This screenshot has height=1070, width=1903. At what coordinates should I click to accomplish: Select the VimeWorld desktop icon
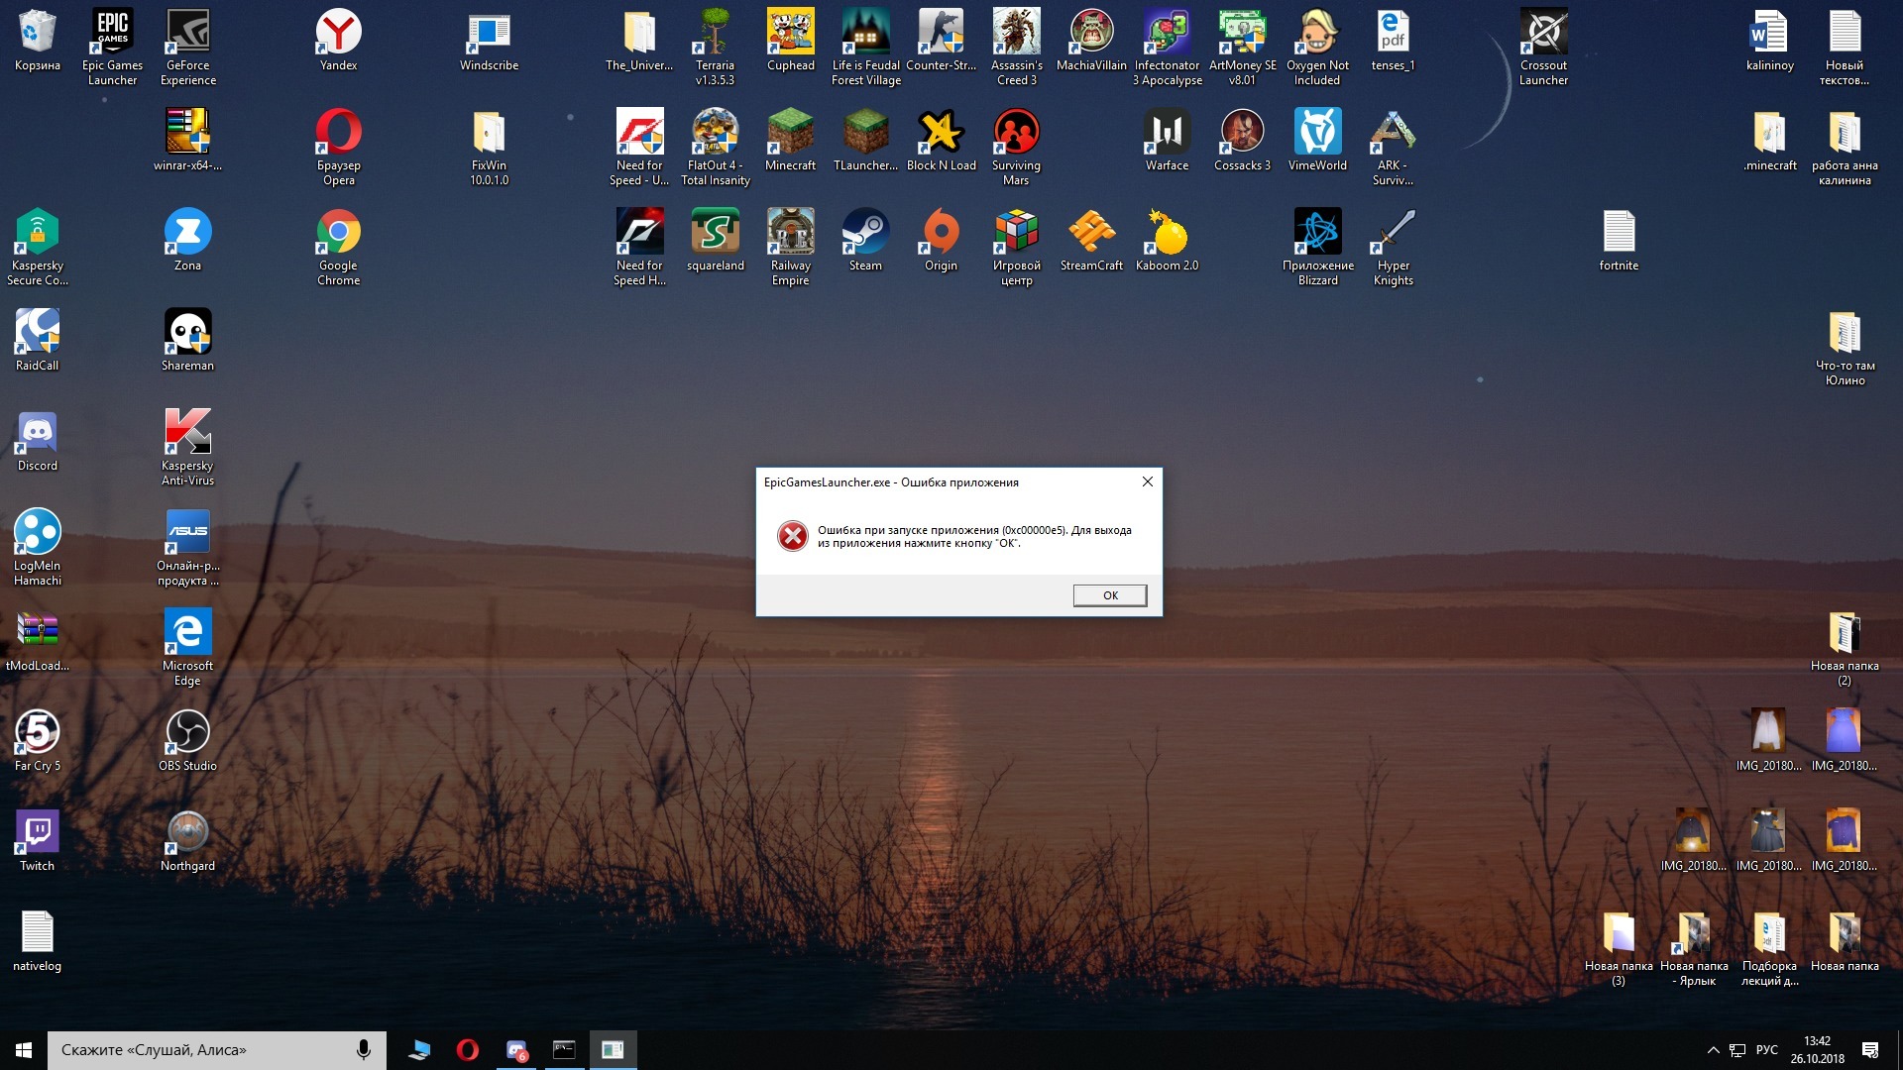pyautogui.click(x=1318, y=140)
